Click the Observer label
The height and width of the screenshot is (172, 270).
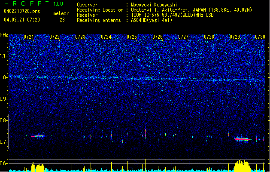87,5
